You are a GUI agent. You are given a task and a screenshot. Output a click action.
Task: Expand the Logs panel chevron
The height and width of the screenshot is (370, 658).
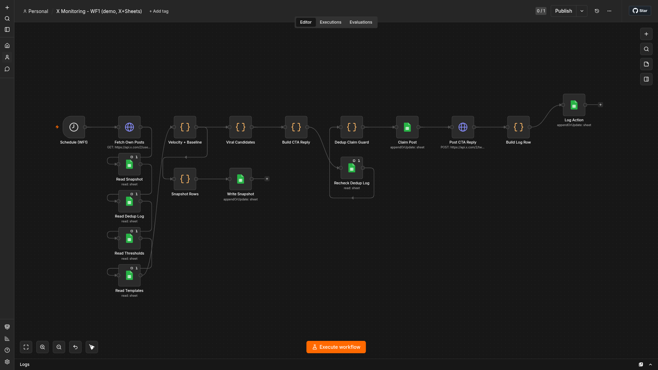650,365
